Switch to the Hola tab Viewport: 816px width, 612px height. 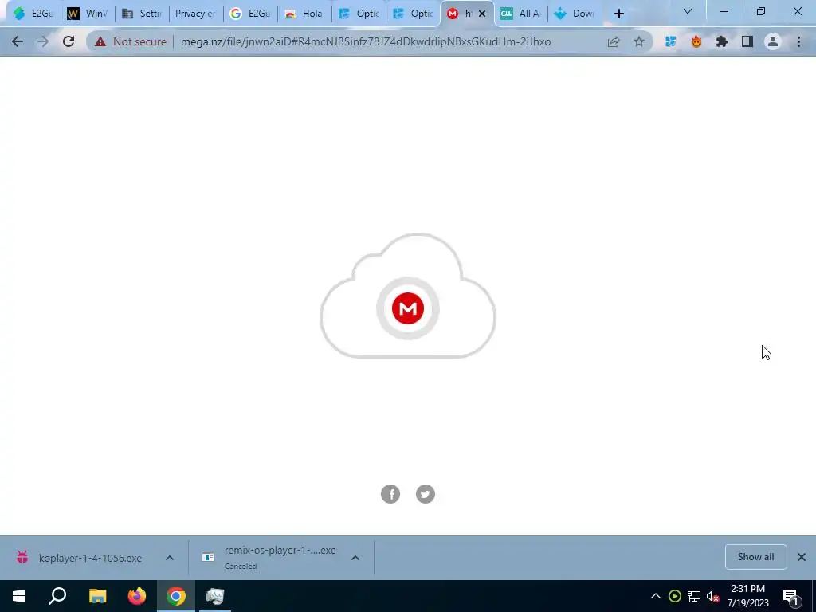(x=304, y=14)
